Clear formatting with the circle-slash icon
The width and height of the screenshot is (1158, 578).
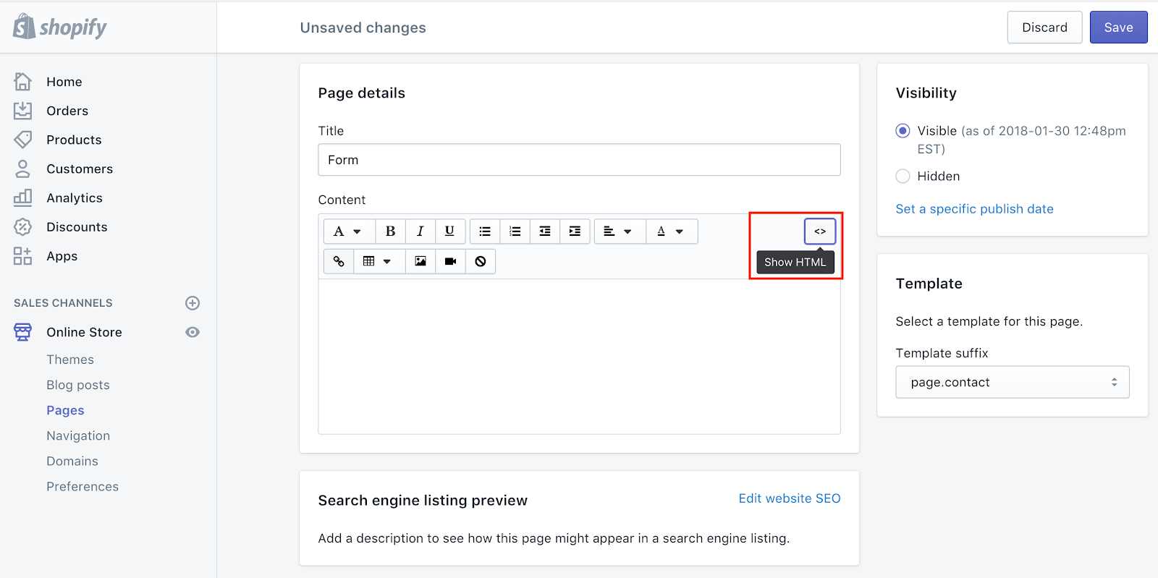click(x=481, y=261)
